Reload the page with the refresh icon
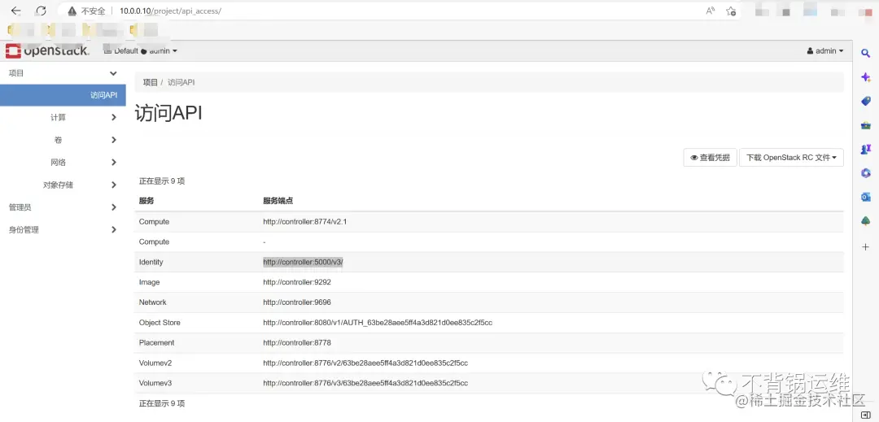This screenshot has height=422, width=879. point(41,11)
